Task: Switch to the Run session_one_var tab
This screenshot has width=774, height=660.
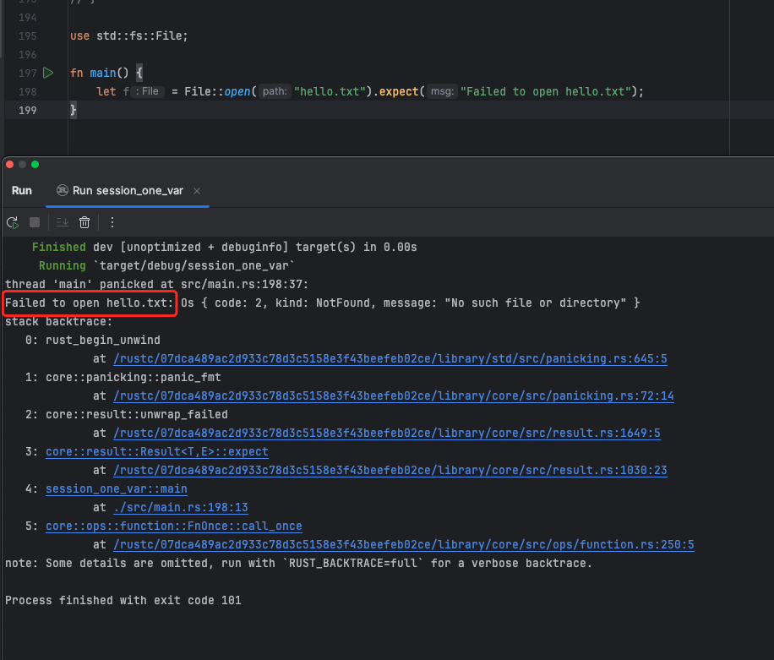Action: (x=128, y=190)
